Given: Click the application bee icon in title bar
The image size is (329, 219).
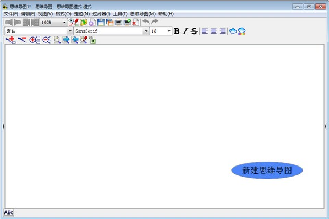Looking at the screenshot, I should tap(6, 7).
